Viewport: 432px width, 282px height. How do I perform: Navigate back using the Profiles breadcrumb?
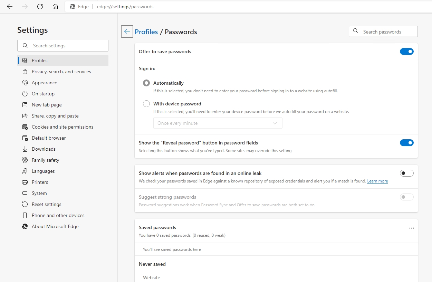point(146,31)
